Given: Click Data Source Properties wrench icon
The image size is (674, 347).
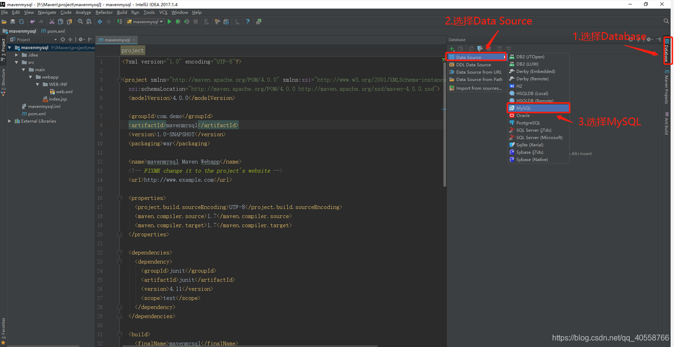Looking at the screenshot, I should [x=480, y=48].
